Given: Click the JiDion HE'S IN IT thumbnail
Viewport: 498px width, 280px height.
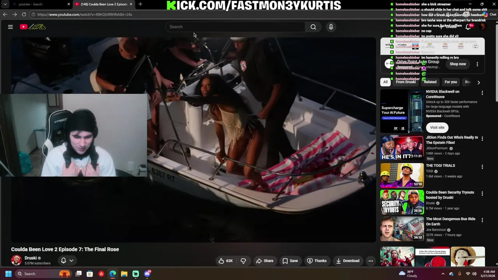Looking at the screenshot, I should (x=402, y=147).
